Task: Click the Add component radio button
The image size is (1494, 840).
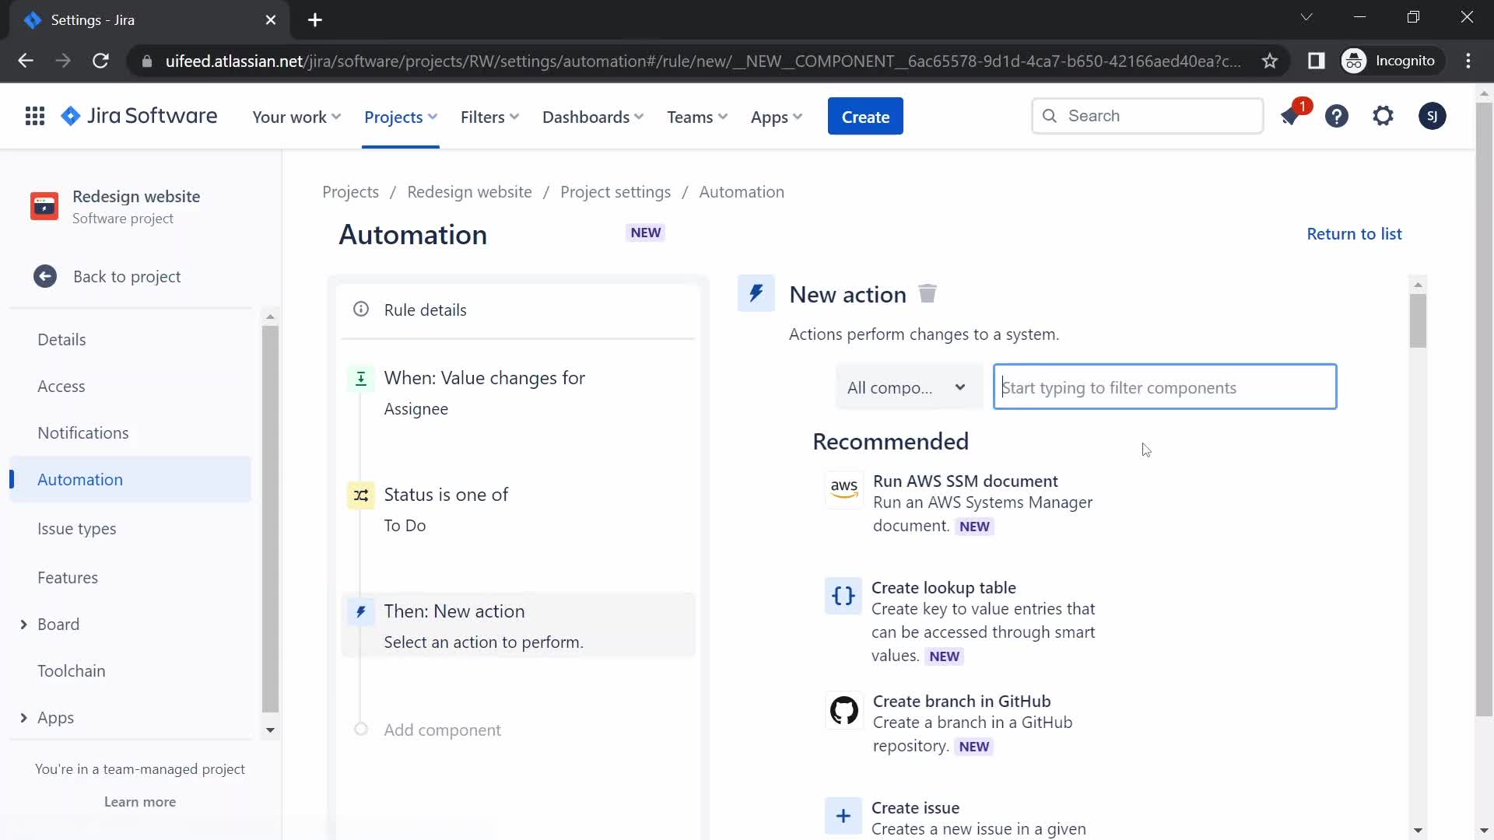Action: (x=360, y=728)
